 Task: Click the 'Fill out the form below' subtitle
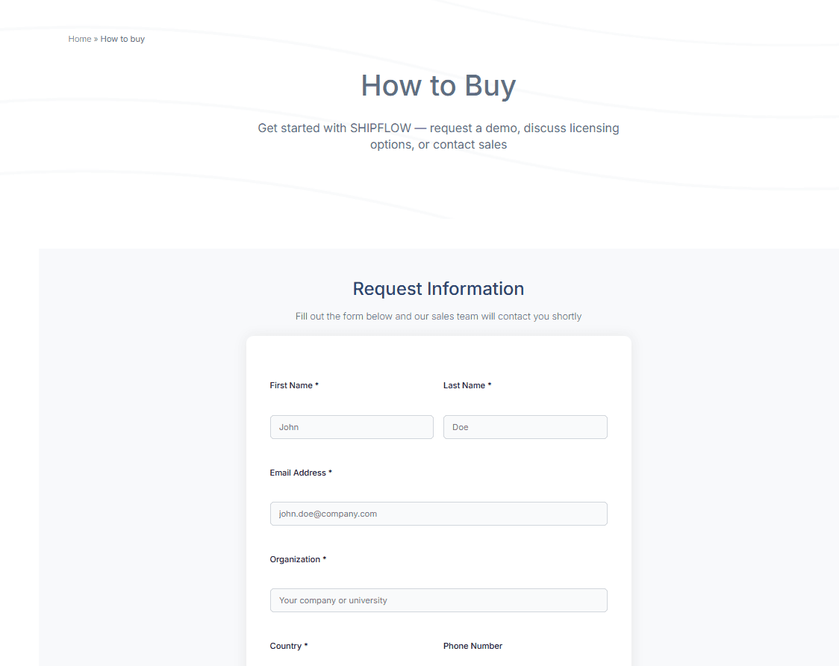438,317
